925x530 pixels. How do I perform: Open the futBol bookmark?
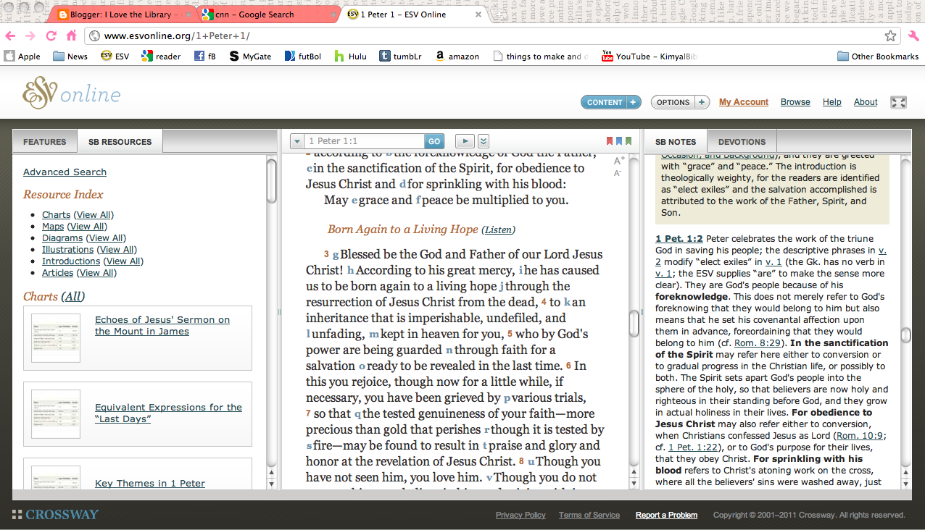303,56
